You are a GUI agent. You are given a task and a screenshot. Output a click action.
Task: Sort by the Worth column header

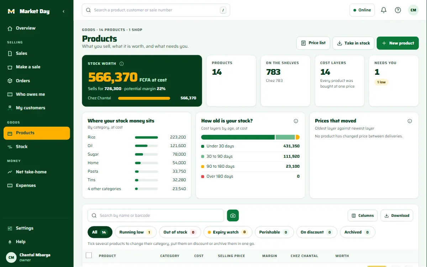coord(342,256)
